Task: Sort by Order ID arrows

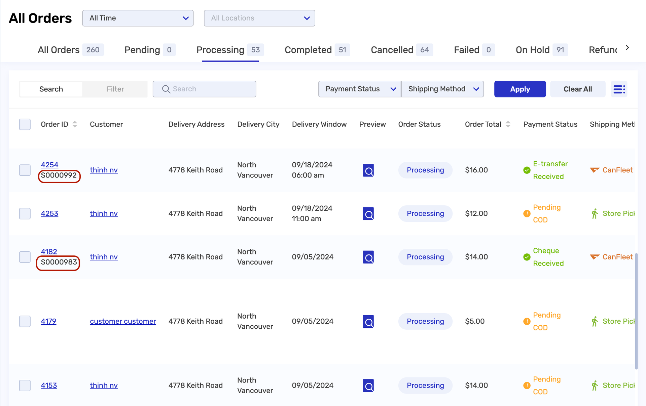Action: [x=75, y=124]
